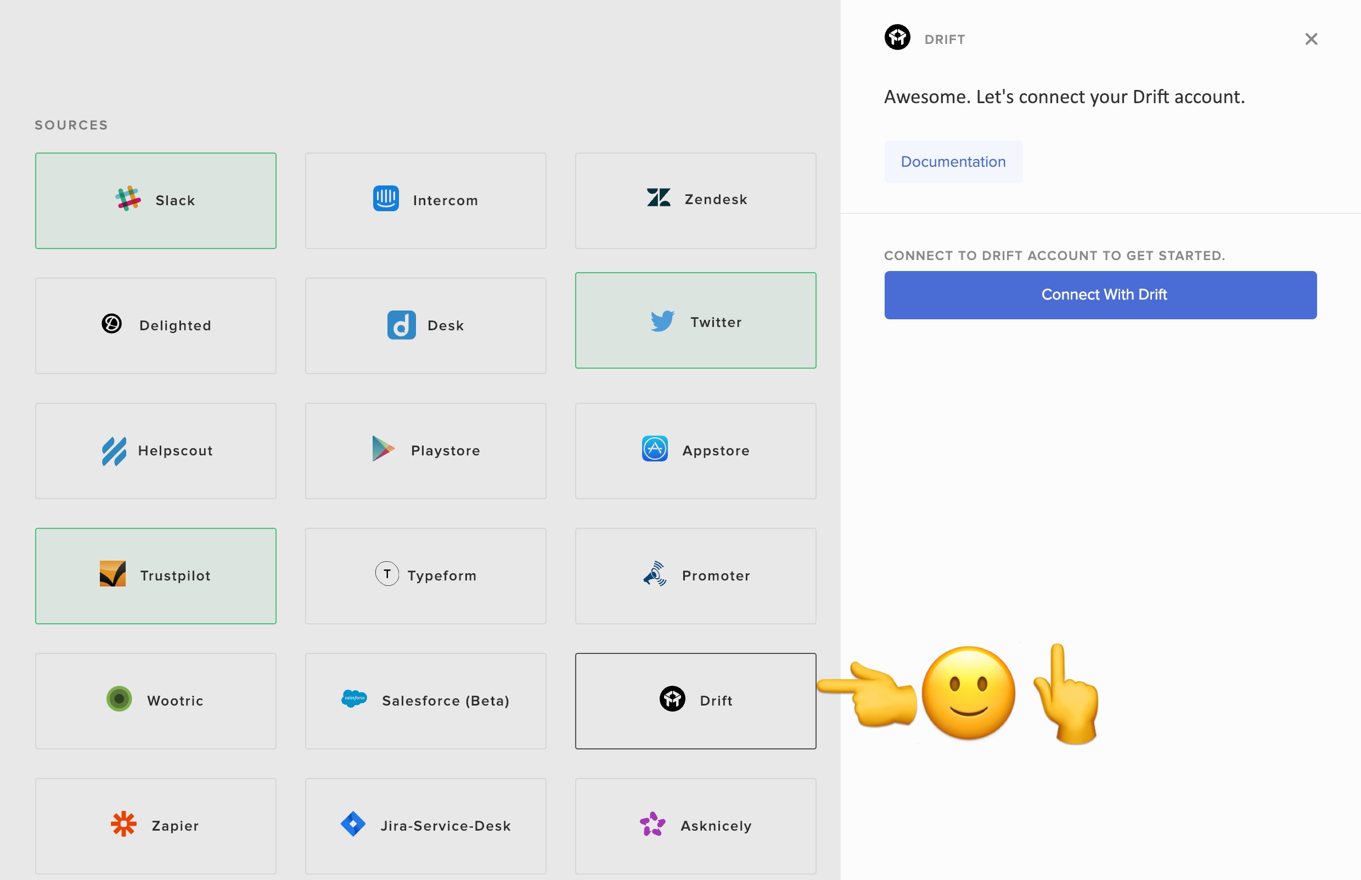
Task: Click Connect With Drift button
Action: [x=1100, y=295]
